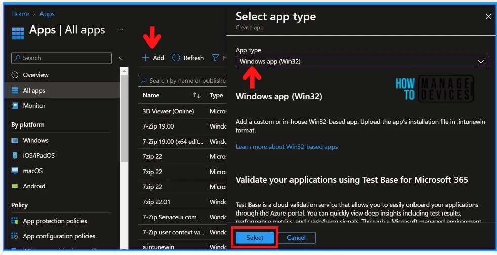Click the Add plus icon

[145, 58]
